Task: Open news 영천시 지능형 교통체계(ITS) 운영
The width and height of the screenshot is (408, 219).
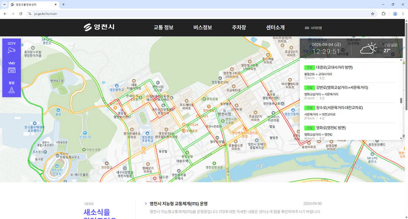Action: (178, 204)
